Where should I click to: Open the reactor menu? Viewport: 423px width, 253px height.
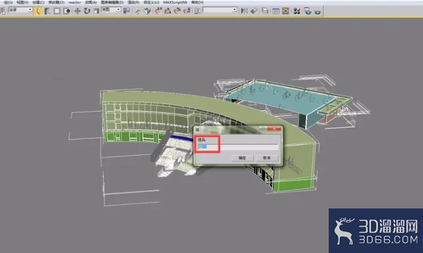tap(74, 3)
